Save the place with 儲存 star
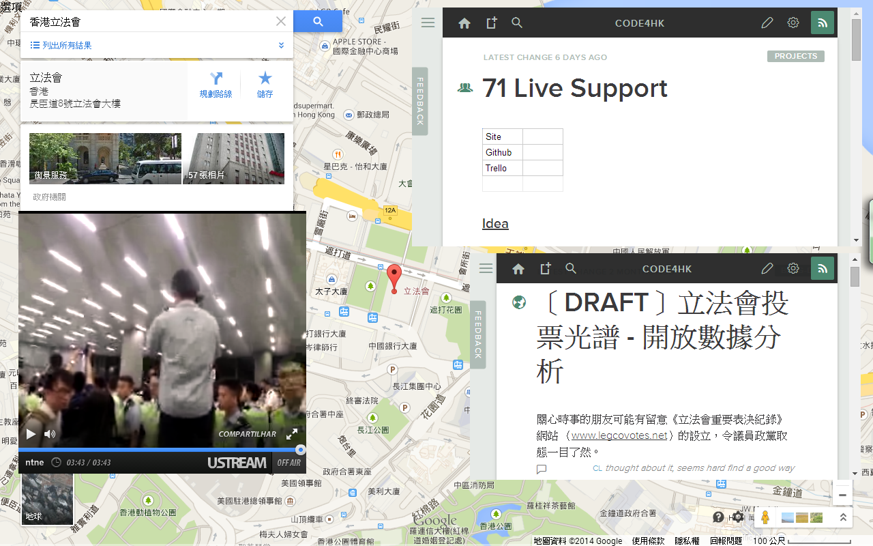Image resolution: width=873 pixels, height=546 pixels. pos(265,85)
